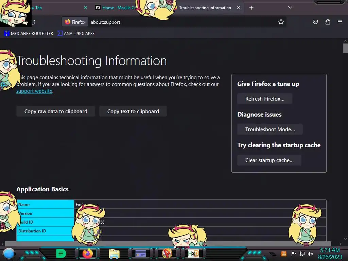Screen dimensions: 348x261
Task: Close the Troubleshooting Information tab
Action: click(238, 7)
